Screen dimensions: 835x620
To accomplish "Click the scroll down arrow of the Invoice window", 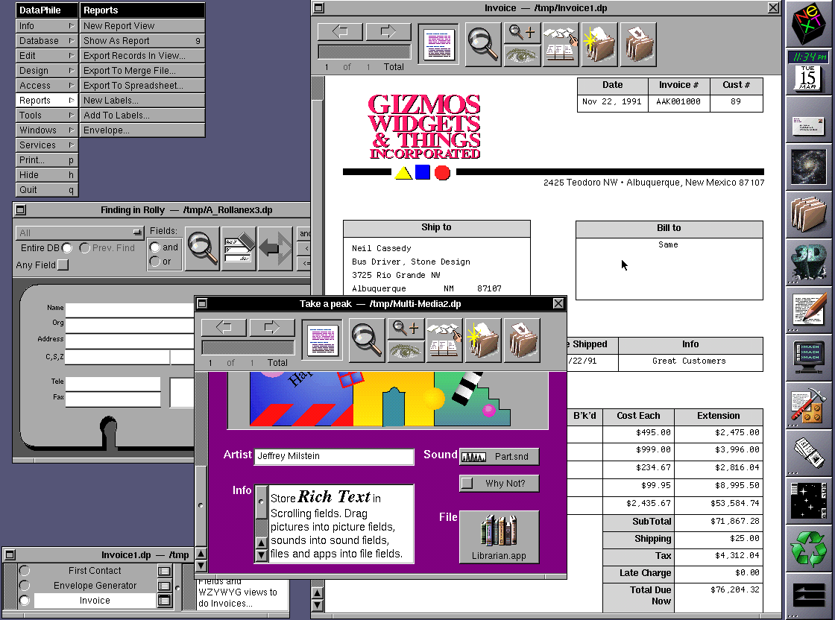I will [318, 606].
